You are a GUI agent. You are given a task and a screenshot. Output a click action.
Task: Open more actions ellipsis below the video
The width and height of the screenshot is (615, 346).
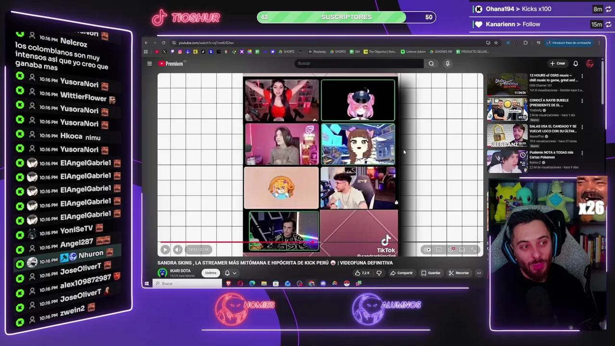pyautogui.click(x=479, y=273)
